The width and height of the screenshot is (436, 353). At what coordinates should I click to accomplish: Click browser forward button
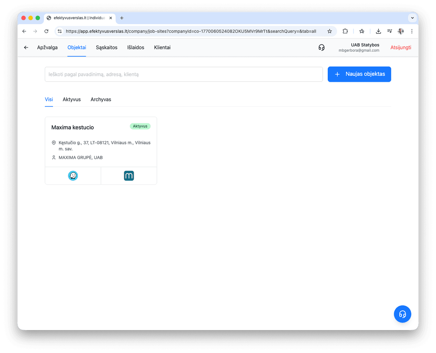(35, 31)
